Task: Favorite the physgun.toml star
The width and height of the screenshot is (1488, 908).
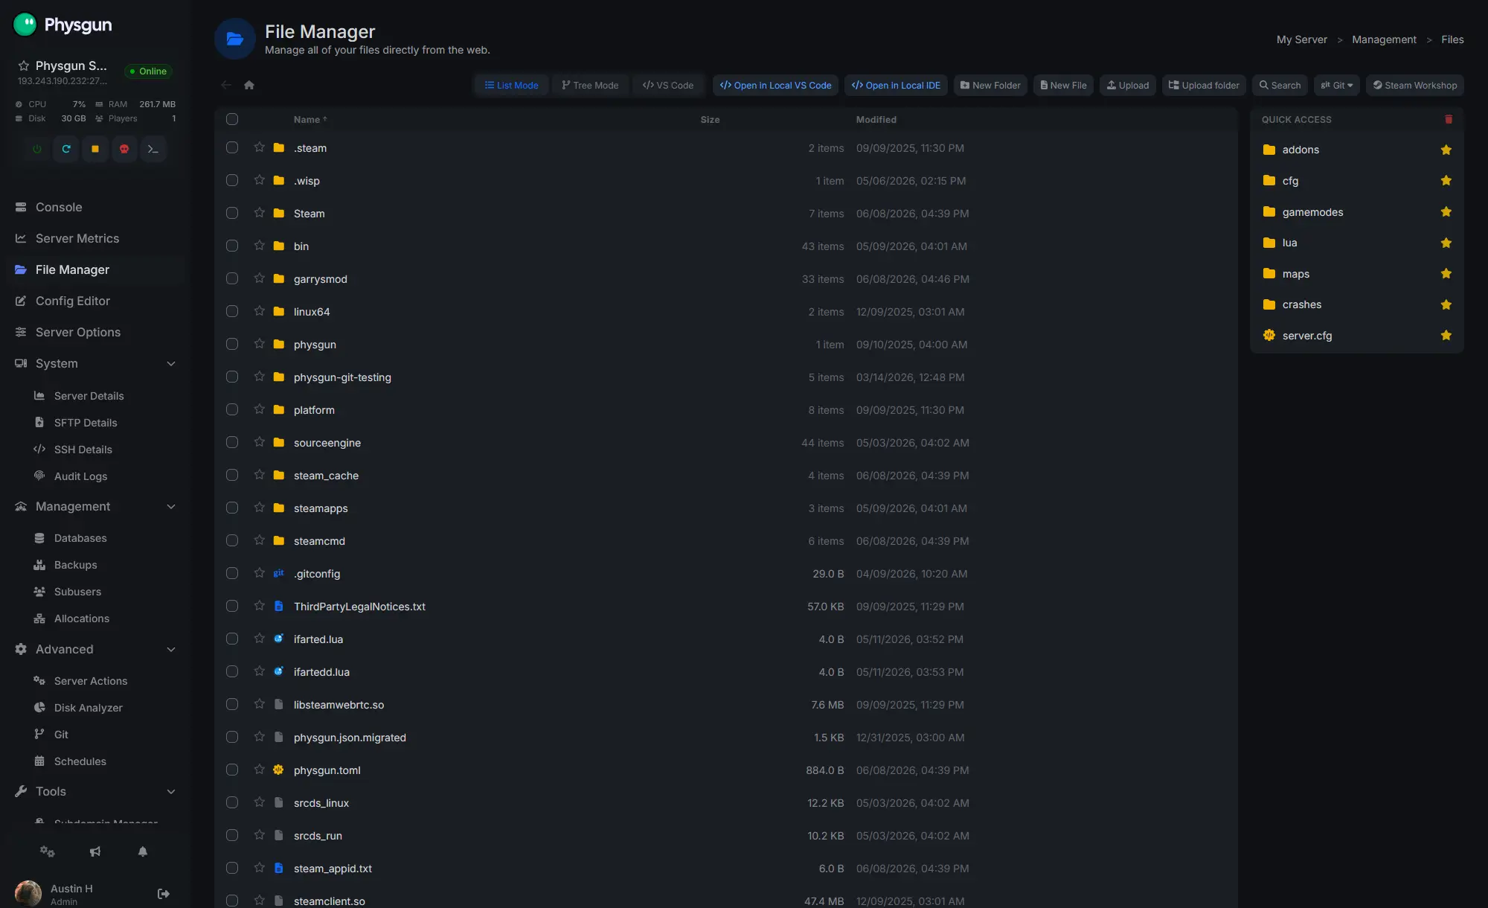Action: pyautogui.click(x=259, y=770)
